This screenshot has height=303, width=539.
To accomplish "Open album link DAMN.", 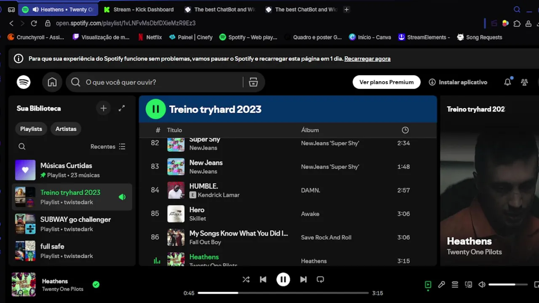I will click(310, 190).
